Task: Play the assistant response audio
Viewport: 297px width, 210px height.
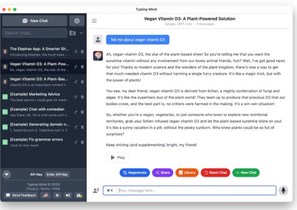Action: [x=117, y=158]
